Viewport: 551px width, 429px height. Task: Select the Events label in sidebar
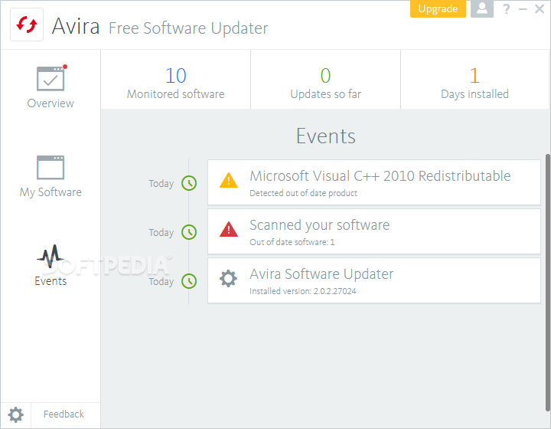pyautogui.click(x=51, y=281)
